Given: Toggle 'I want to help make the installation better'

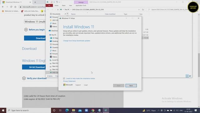Looking at the screenshot, I should point(64,78).
